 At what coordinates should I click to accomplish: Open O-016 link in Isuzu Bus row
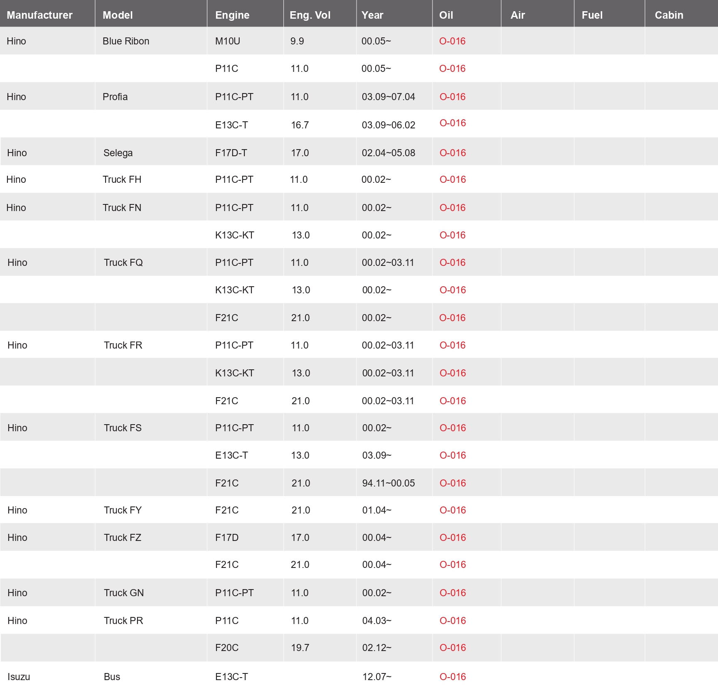[452, 677]
